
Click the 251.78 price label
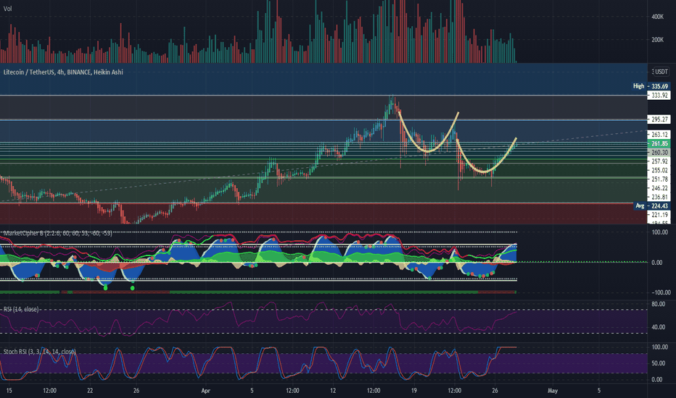tap(659, 179)
